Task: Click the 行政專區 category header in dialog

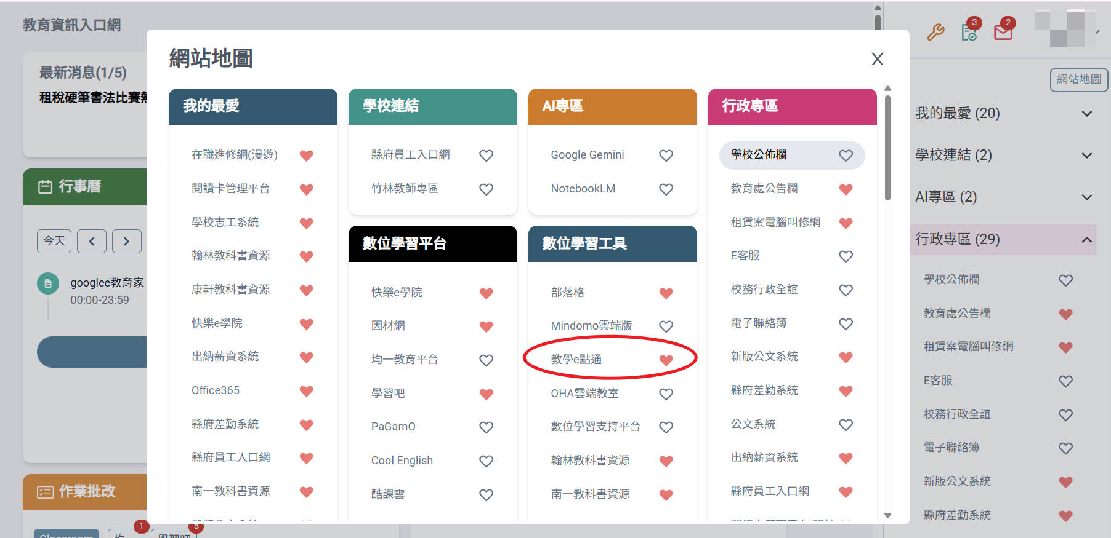Action: [793, 106]
